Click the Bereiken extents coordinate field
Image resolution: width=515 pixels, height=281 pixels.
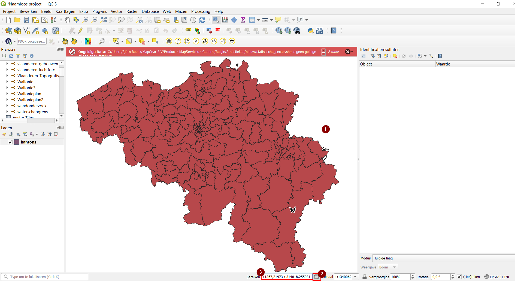tap(287, 277)
